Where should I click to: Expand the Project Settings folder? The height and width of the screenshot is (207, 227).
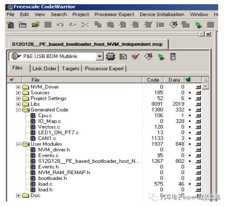[x=18, y=98]
